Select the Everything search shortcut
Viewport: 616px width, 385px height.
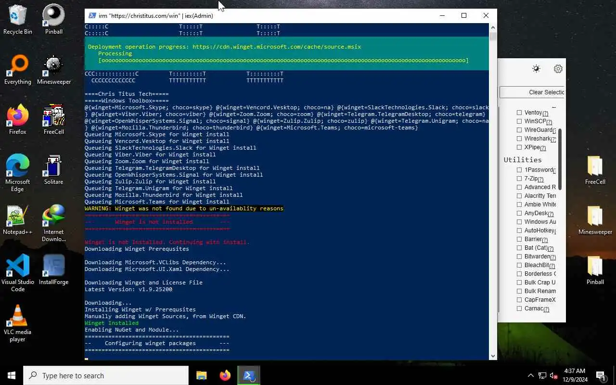tap(18, 70)
